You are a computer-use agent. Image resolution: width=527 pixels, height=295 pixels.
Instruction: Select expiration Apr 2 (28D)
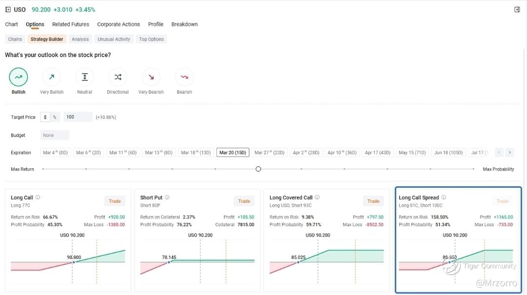tap(306, 153)
